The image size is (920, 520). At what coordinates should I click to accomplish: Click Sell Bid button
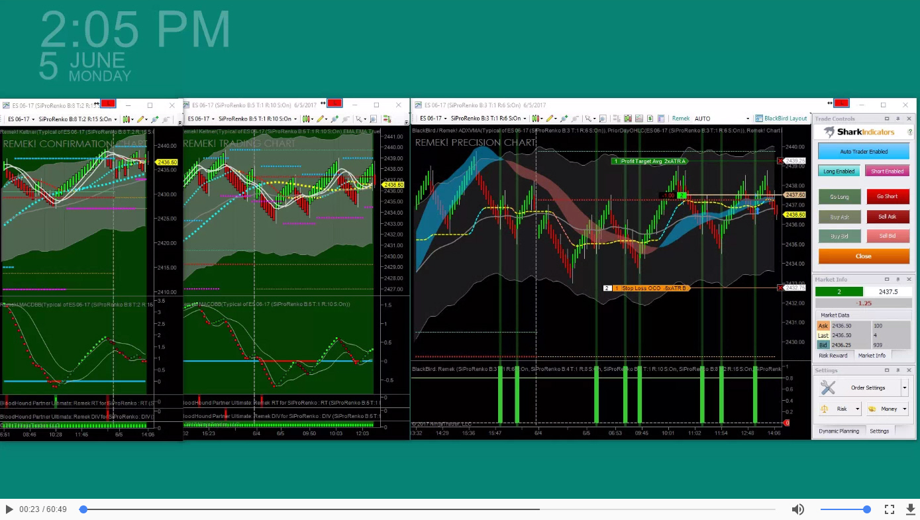pos(888,236)
